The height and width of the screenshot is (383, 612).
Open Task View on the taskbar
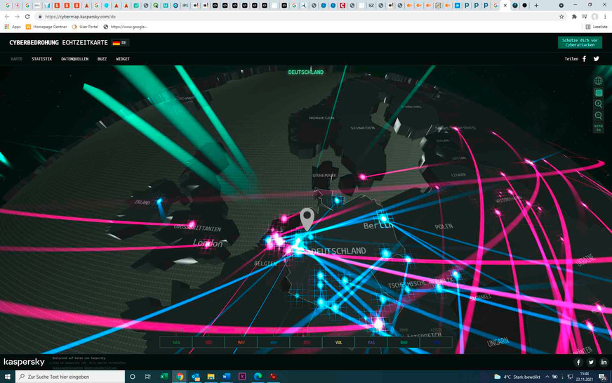[x=148, y=377]
